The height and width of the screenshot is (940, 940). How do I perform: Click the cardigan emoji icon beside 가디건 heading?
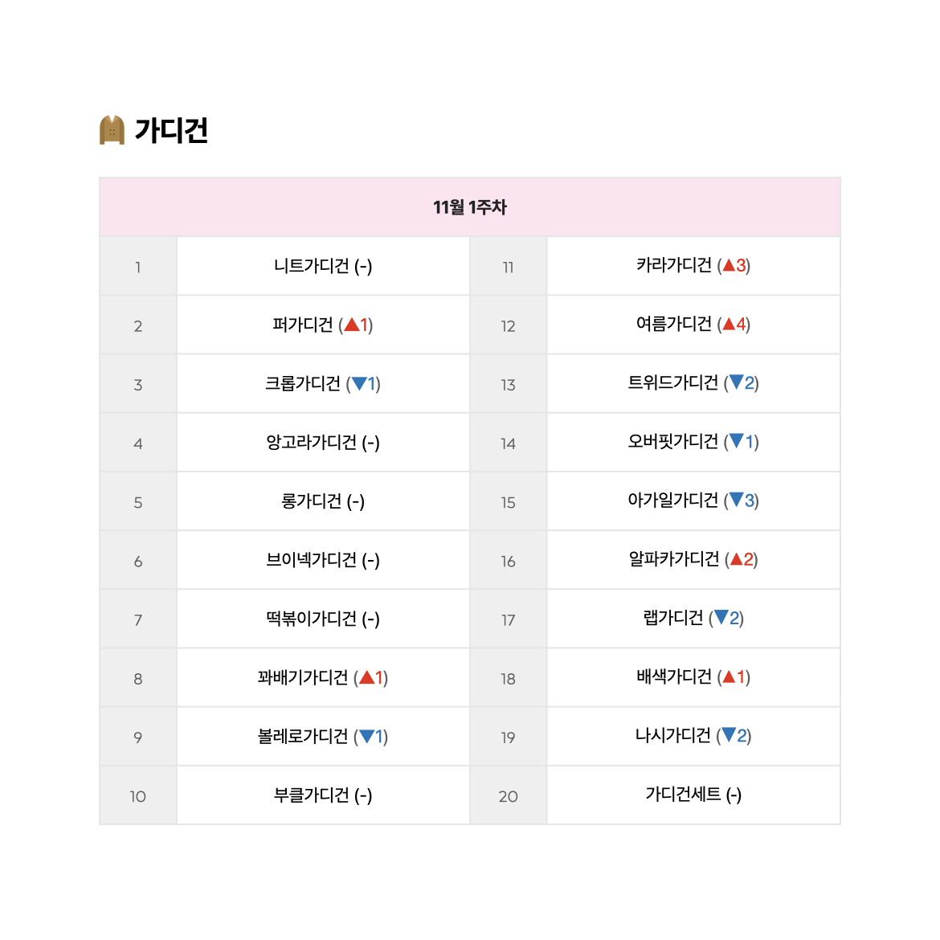coord(112,130)
